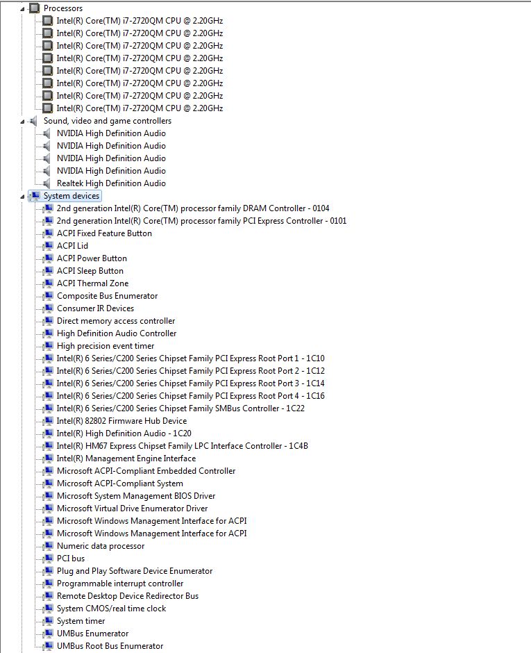
Task: Collapse Sound, video and game controllers node
Action: pyautogui.click(x=22, y=121)
